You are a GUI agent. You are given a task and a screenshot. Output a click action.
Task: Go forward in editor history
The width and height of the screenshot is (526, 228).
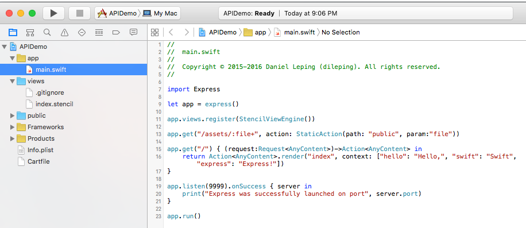pyautogui.click(x=187, y=32)
